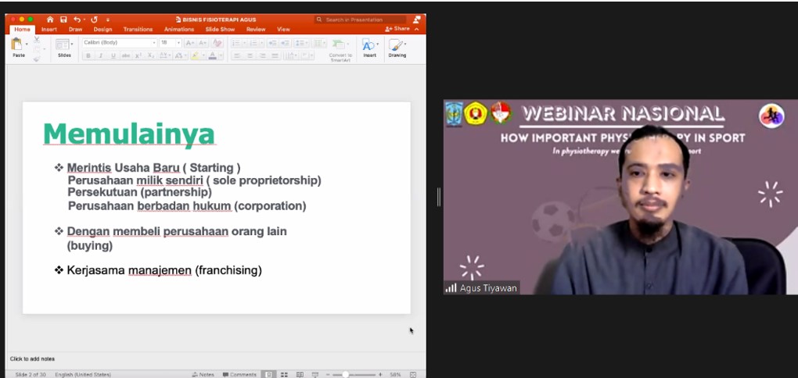
Task: Justify the text
Action: point(275,56)
